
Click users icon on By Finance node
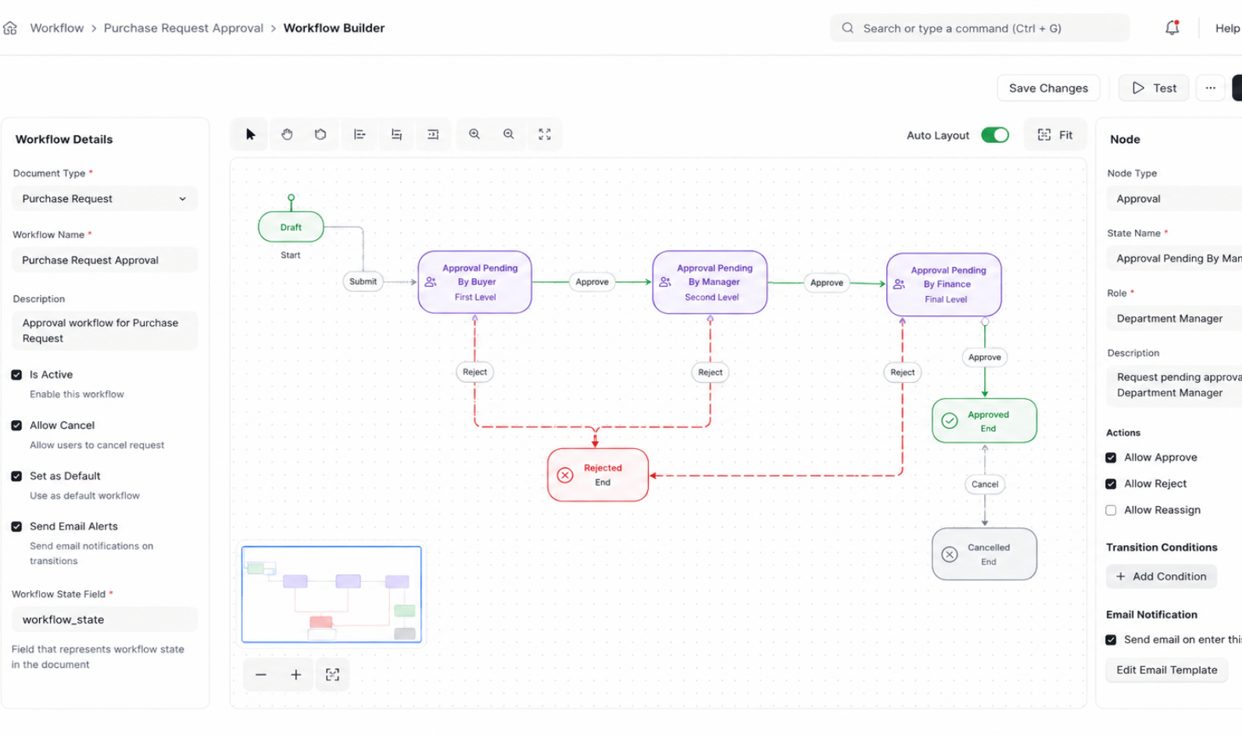899,284
